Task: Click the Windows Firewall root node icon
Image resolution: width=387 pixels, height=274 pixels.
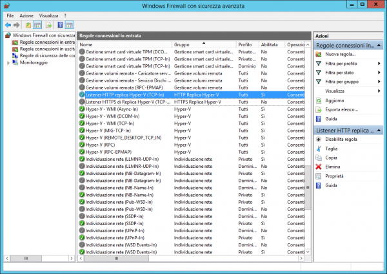Action: tap(8, 35)
